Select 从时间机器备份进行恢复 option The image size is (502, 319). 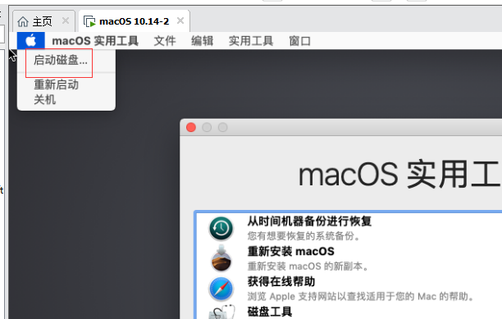[309, 221]
